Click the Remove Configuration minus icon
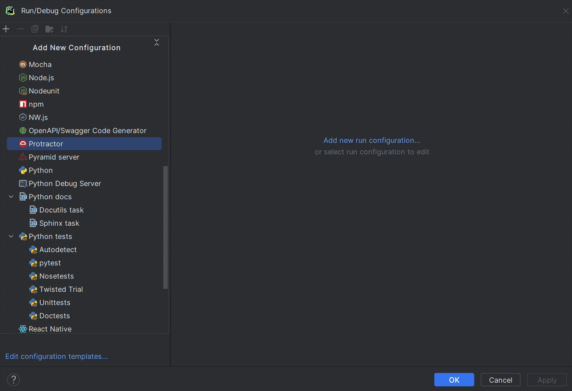572x391 pixels. [20, 29]
